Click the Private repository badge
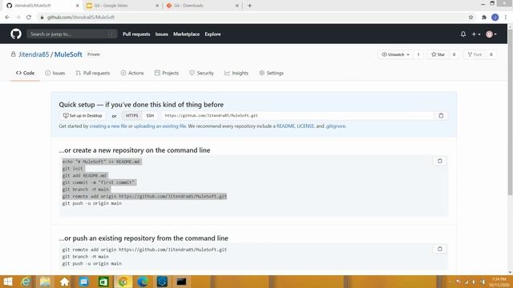Screen dimensions: 513x288 pyautogui.click(x=94, y=54)
